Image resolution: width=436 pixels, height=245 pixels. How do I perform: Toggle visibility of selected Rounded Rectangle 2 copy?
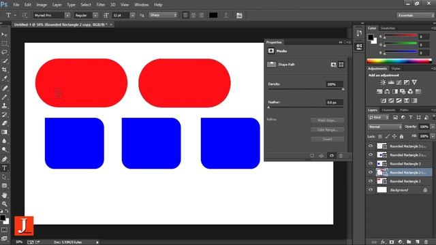pyautogui.click(x=371, y=172)
